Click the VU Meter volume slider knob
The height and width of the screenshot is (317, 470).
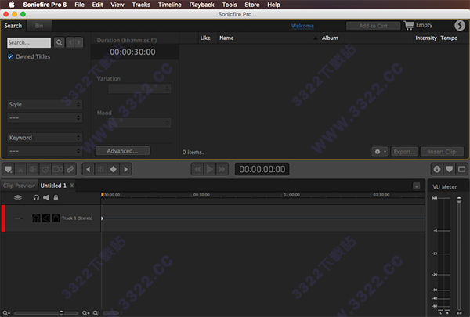459,200
